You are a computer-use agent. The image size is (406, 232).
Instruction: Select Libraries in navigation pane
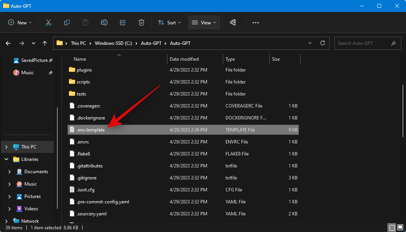pyautogui.click(x=30, y=159)
